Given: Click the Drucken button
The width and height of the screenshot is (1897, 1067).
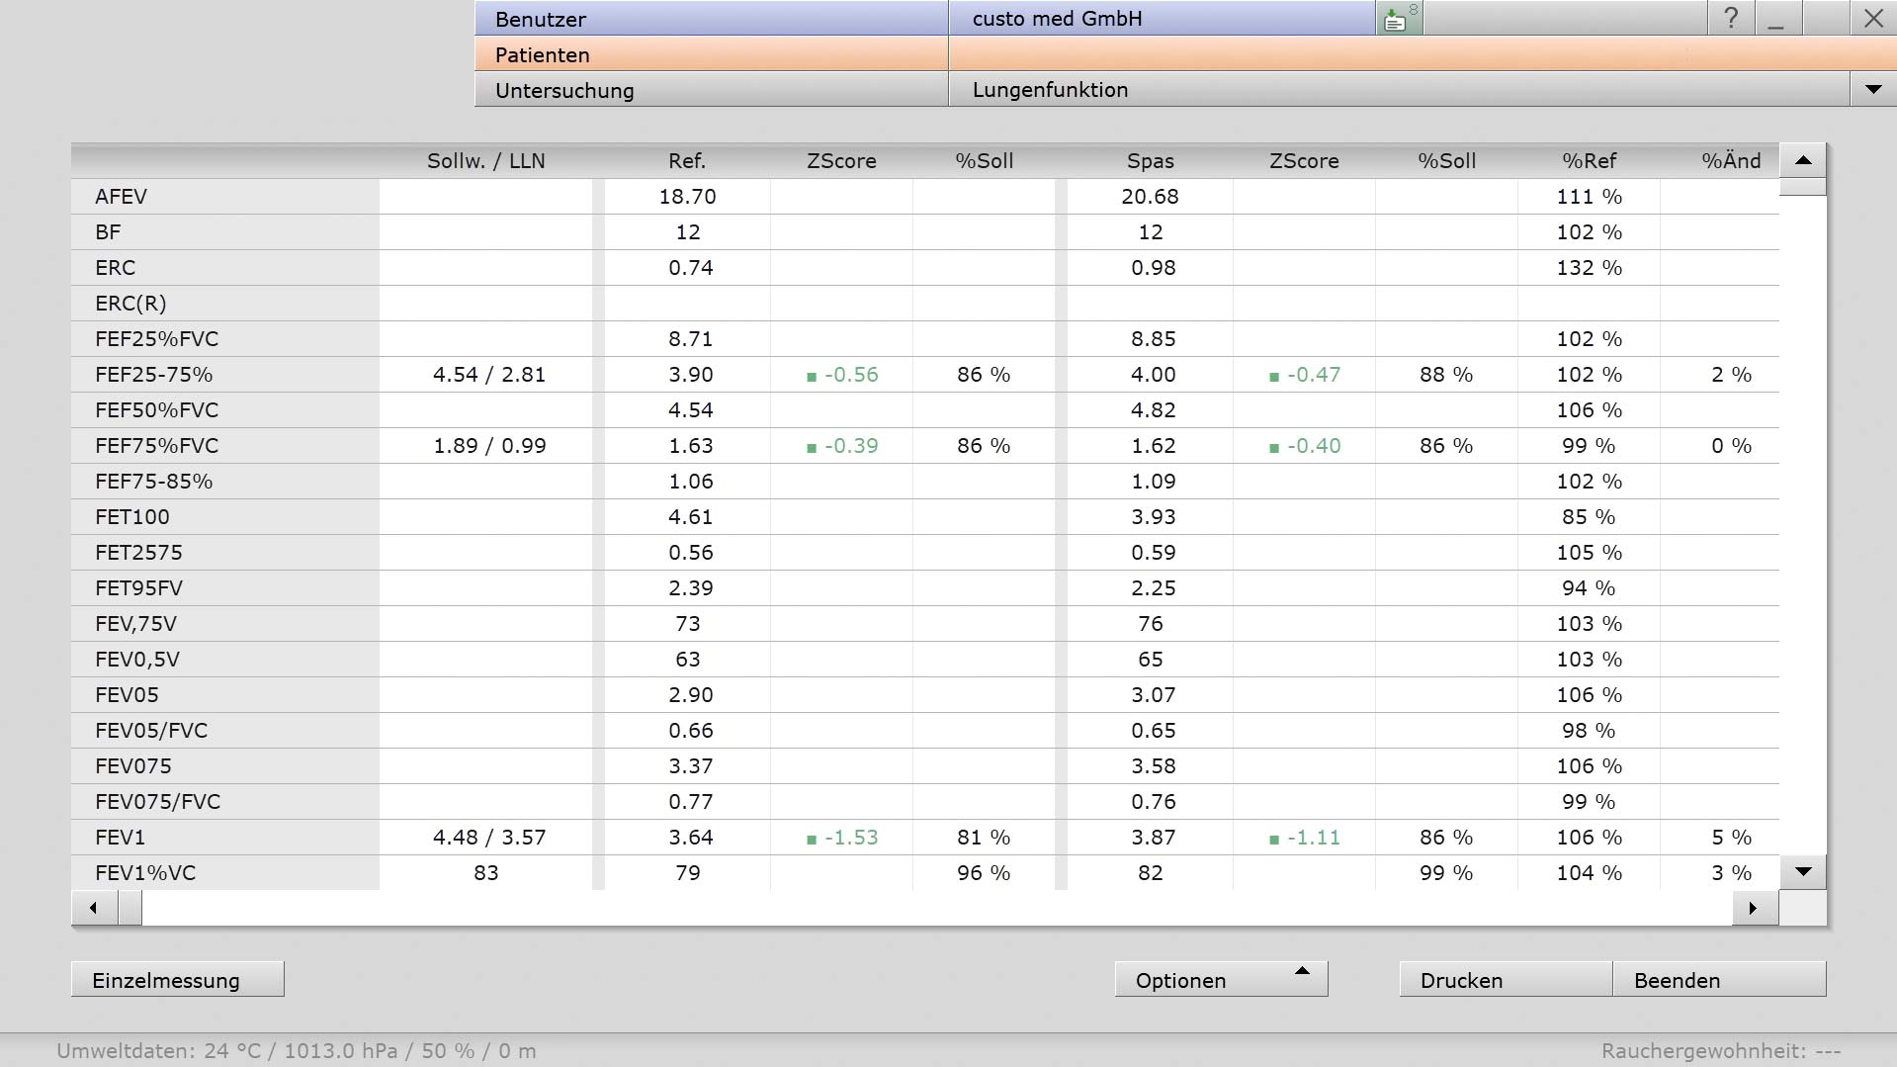Looking at the screenshot, I should [1506, 979].
